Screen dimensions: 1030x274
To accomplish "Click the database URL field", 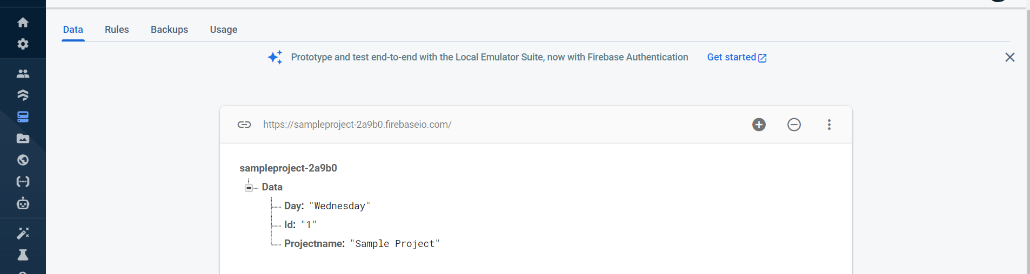I will coord(357,125).
